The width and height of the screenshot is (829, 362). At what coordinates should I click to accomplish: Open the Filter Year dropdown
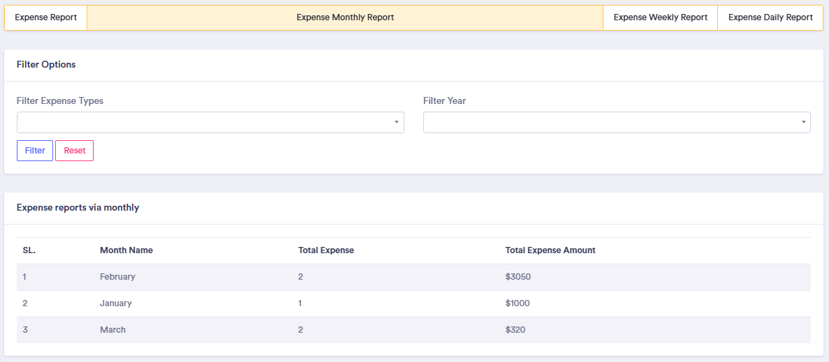coord(616,123)
